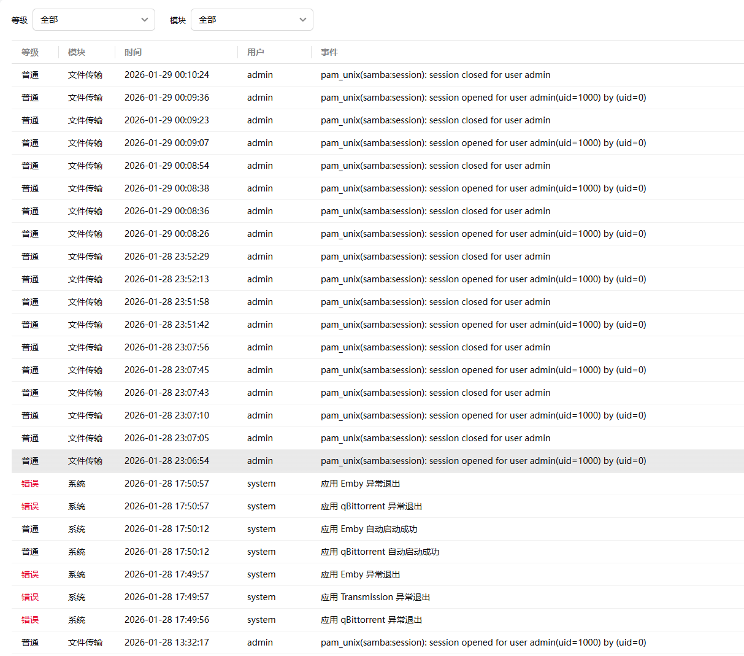744x656 pixels.
Task: Click 系统 module in Emby 自动启动成功 row
Action: (77, 529)
